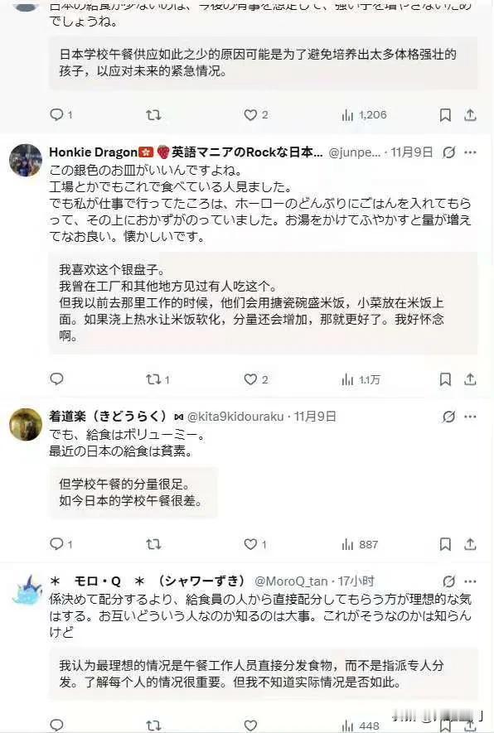494x733 pixels.
Task: Open Grok icon on 着道楽's tweet
Action: (x=448, y=417)
